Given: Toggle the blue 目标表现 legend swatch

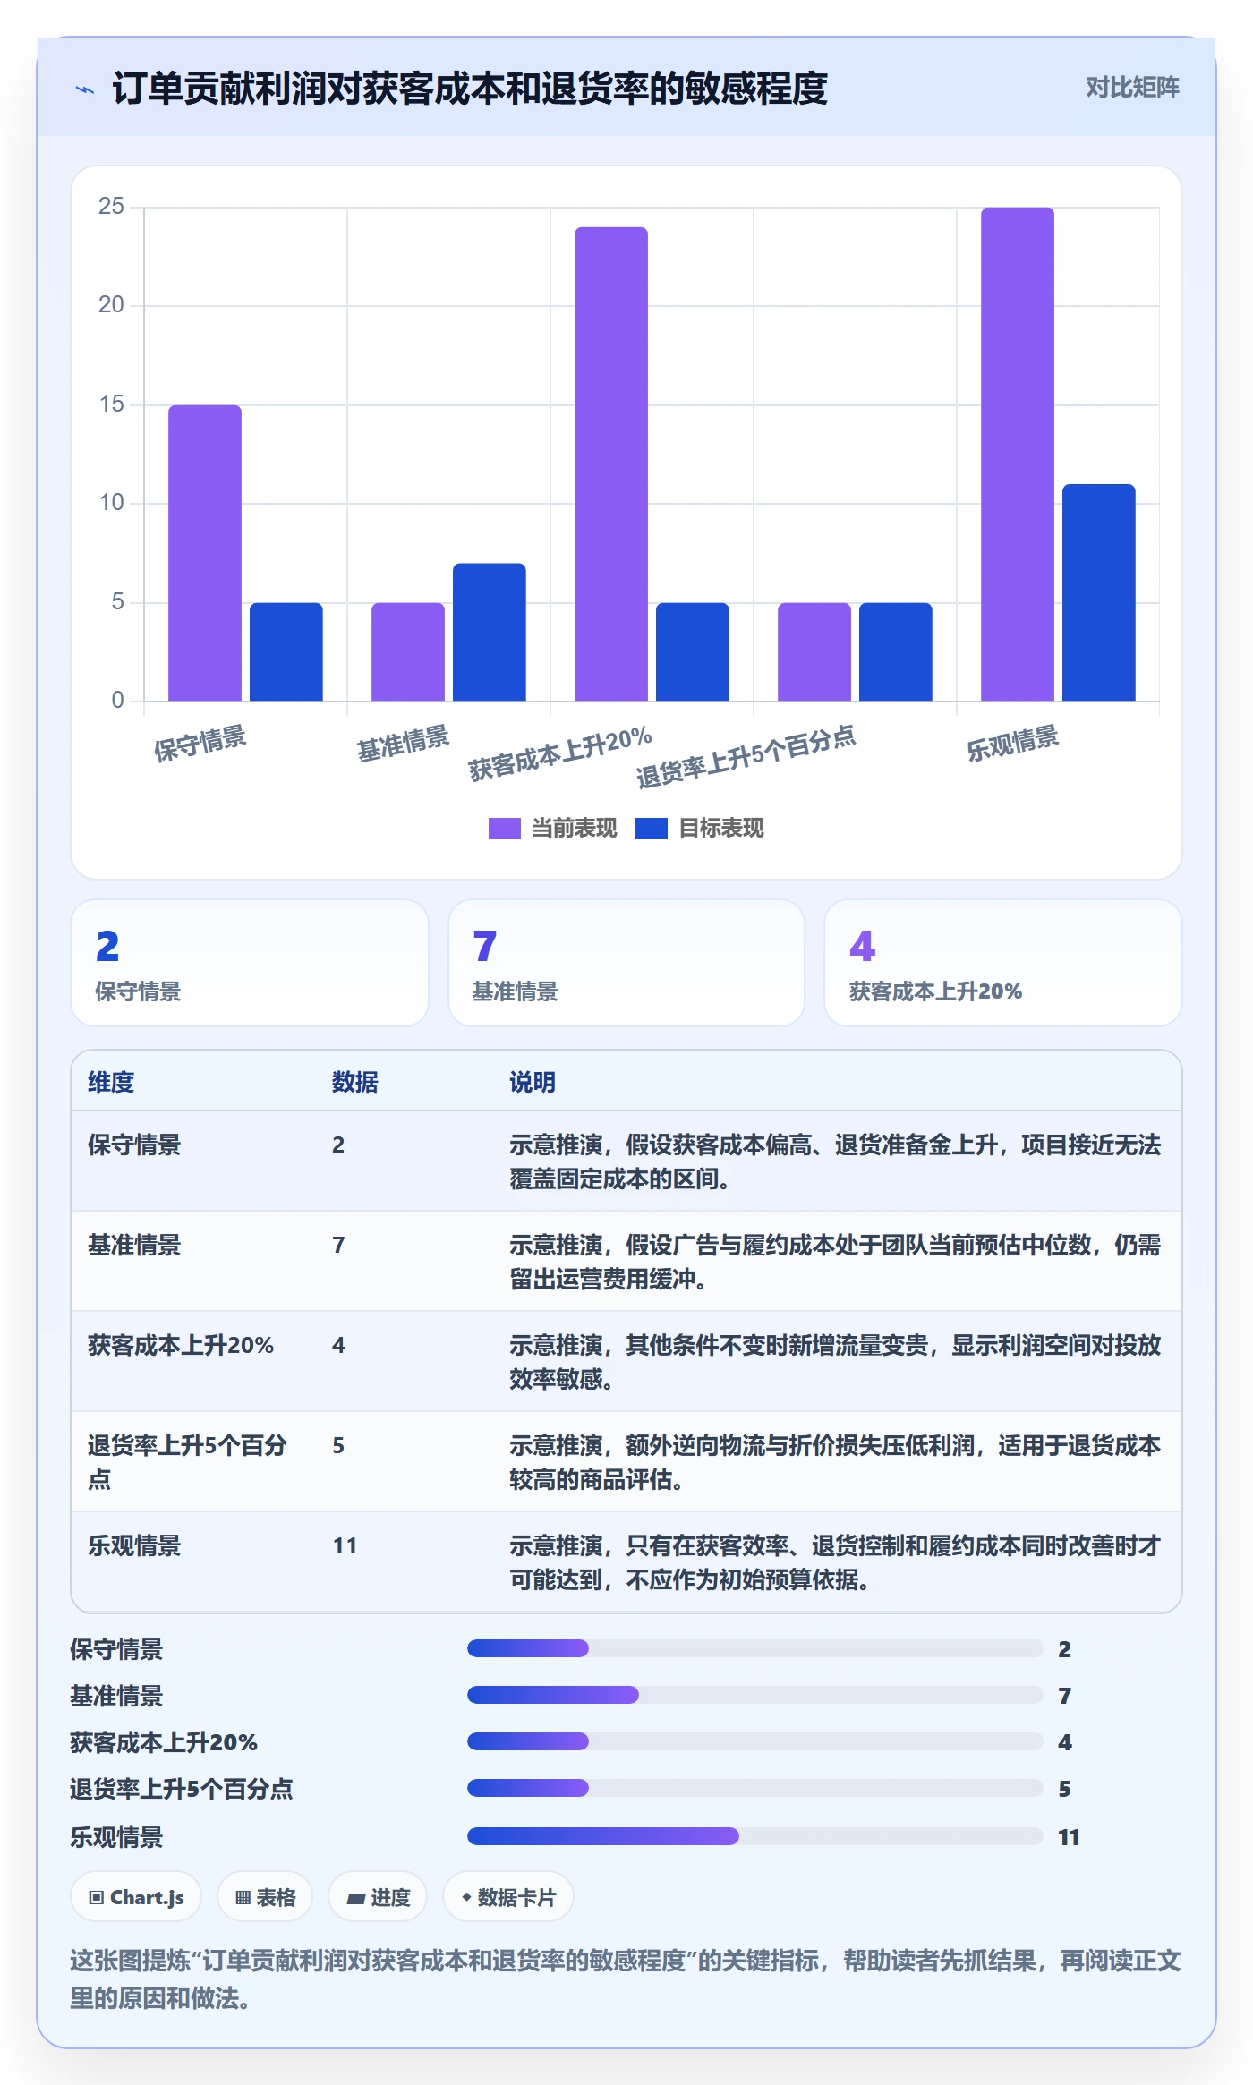Looking at the screenshot, I should [x=651, y=829].
